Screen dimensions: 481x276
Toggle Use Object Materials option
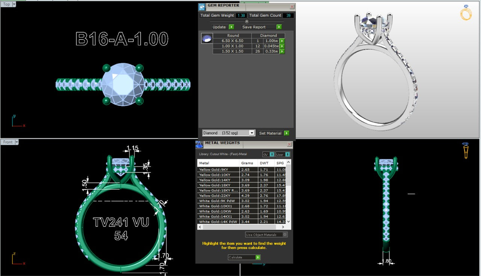click(266, 235)
